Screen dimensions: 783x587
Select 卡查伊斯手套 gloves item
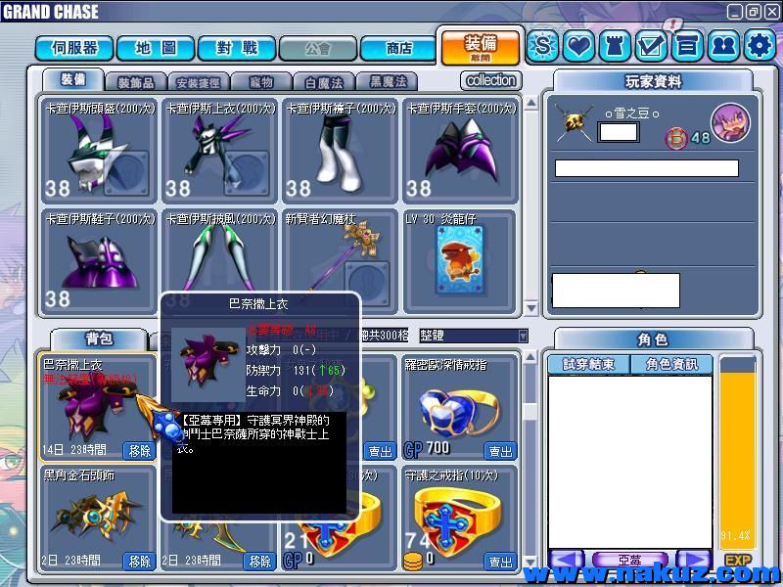tap(460, 151)
